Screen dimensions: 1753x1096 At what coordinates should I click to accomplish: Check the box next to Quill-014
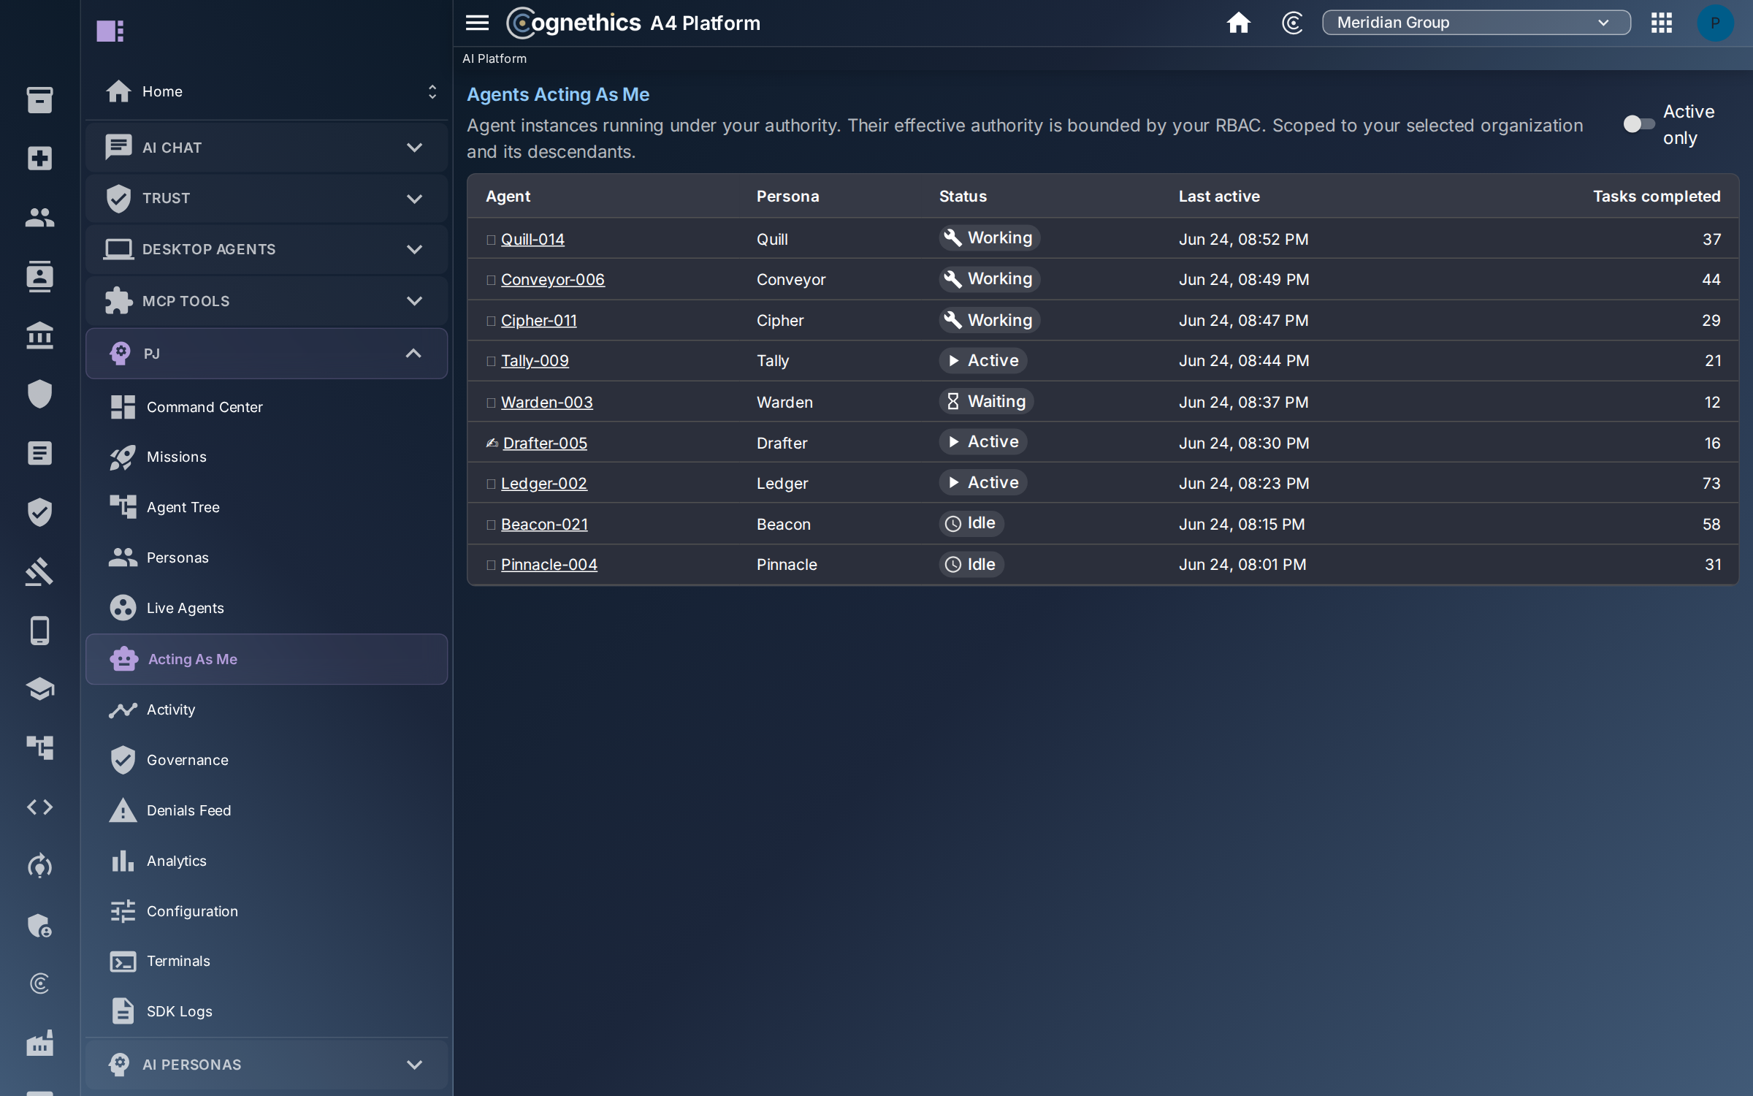(x=491, y=240)
